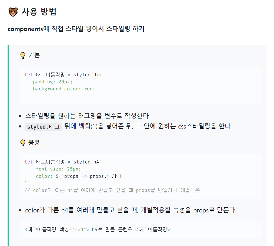Image resolution: width=274 pixels, height=246 pixels.
Task: Click the bullet about 스타일링을 원하는 태그명
Action: [87, 116]
